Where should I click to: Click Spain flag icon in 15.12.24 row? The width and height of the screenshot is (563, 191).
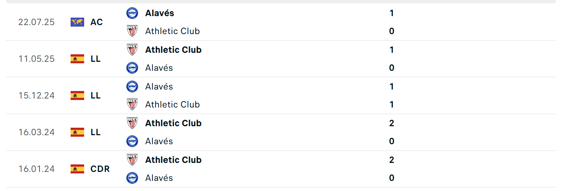(x=77, y=95)
